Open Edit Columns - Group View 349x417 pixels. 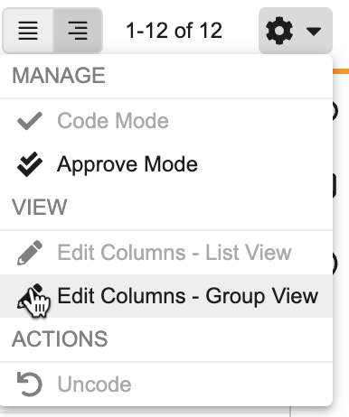[x=166, y=296]
